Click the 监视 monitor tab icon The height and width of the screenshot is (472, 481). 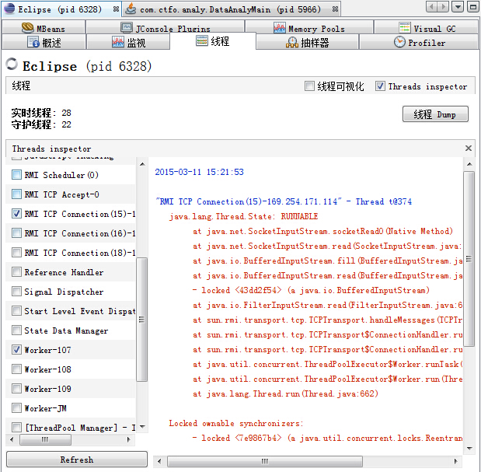(x=118, y=42)
